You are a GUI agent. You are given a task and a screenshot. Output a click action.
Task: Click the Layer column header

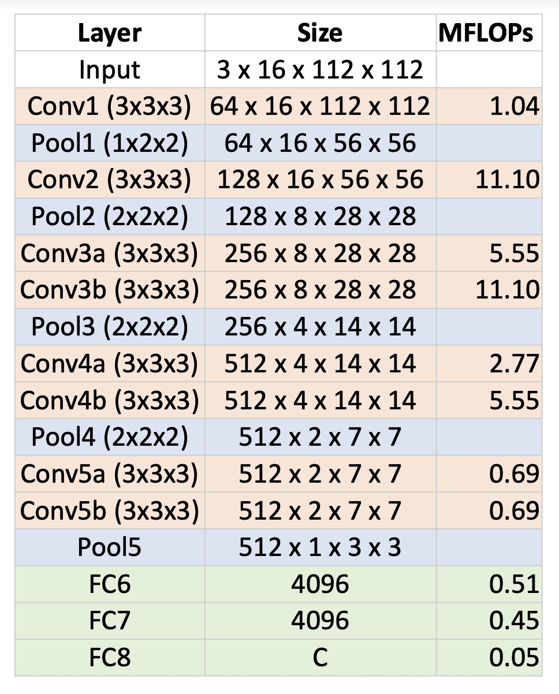[x=109, y=33]
